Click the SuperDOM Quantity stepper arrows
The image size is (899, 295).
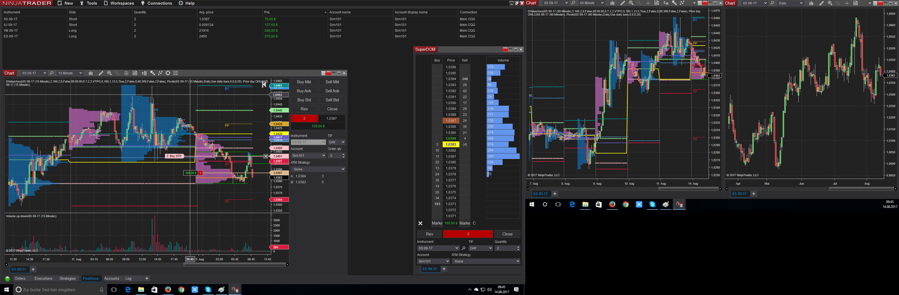518,248
